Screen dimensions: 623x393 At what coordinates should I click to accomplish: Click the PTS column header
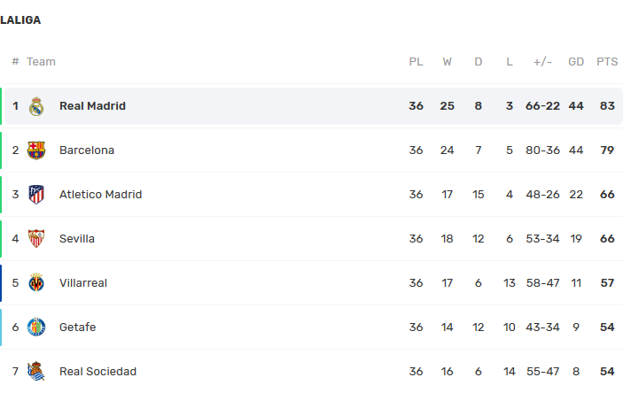pos(607,62)
